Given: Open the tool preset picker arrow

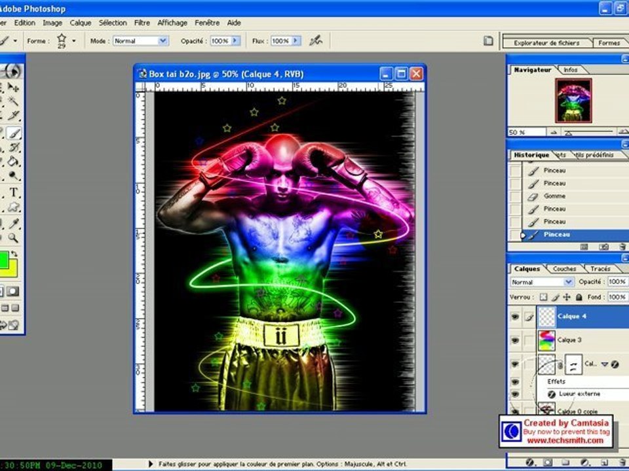Looking at the screenshot, I should click(x=15, y=41).
